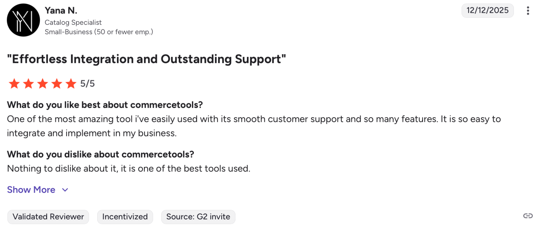
Task: Click the first rating star
Action: pyautogui.click(x=14, y=84)
